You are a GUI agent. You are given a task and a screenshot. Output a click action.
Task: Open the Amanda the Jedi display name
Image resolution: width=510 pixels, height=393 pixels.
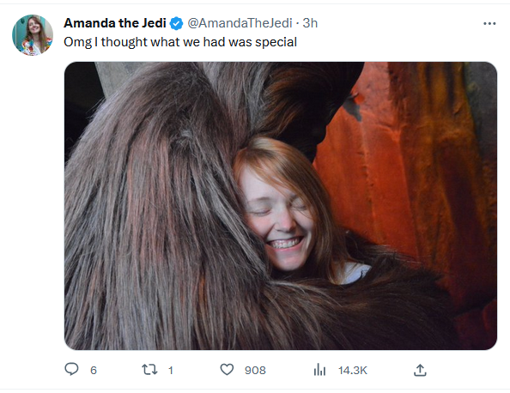[x=115, y=23]
